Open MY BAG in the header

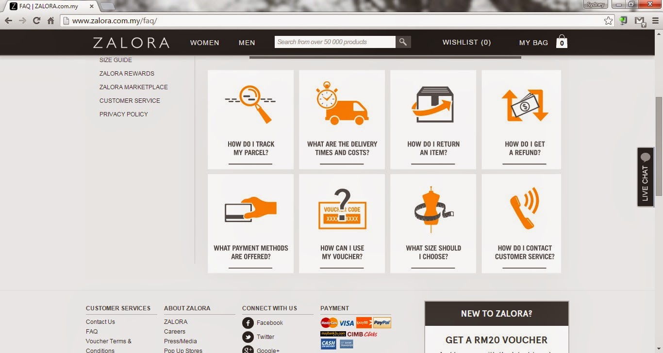[533, 43]
